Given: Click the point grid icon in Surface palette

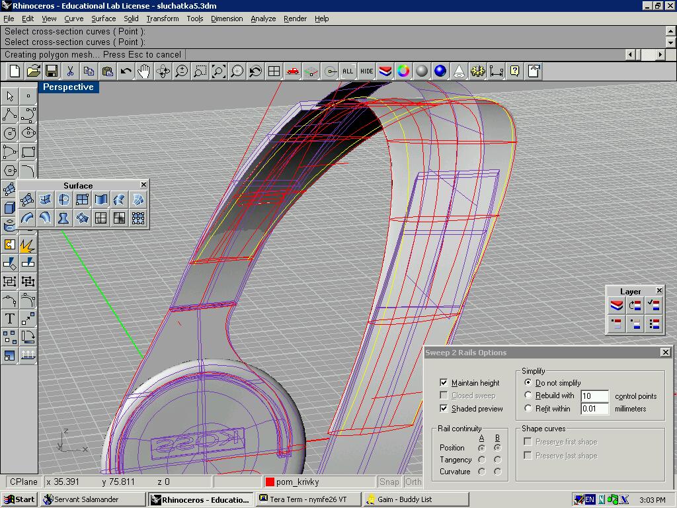Looking at the screenshot, I should click(x=138, y=218).
